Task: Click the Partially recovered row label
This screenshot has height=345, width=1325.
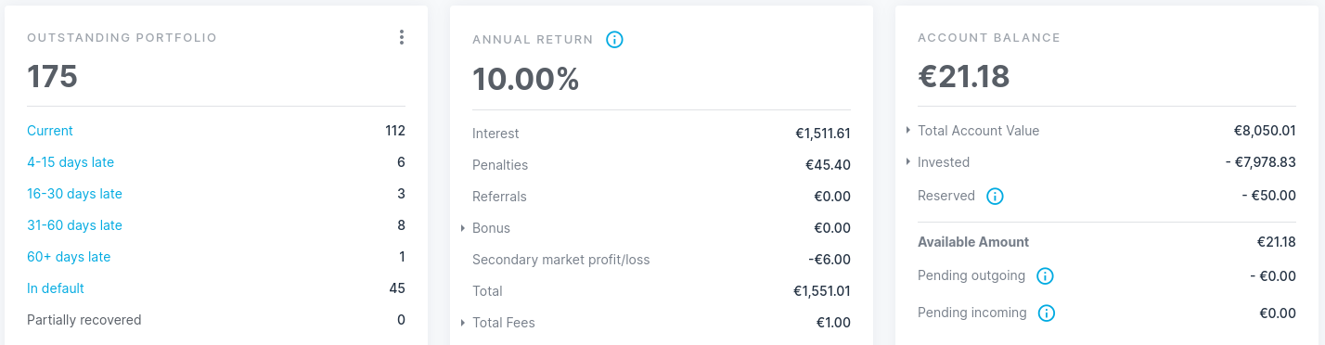Action: point(84,320)
